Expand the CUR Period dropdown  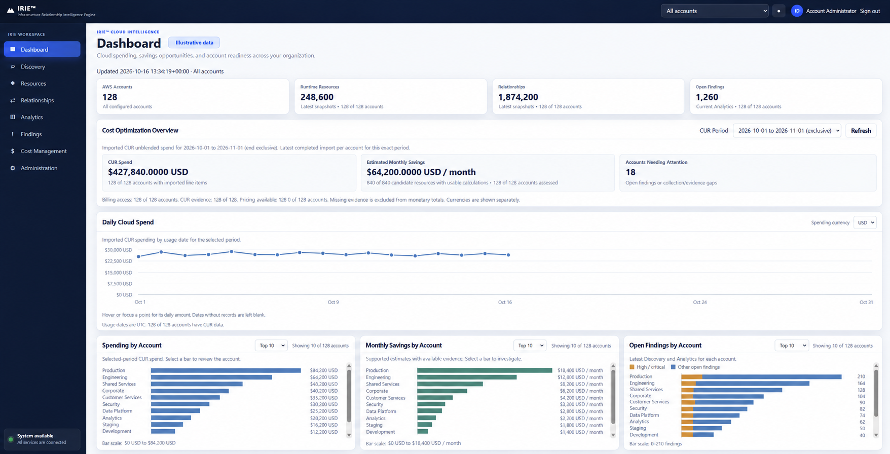pyautogui.click(x=787, y=131)
